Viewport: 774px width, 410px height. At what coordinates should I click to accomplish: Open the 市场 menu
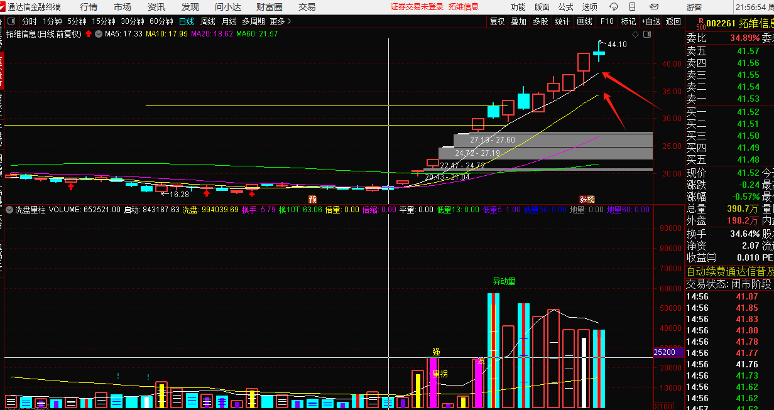[123, 7]
